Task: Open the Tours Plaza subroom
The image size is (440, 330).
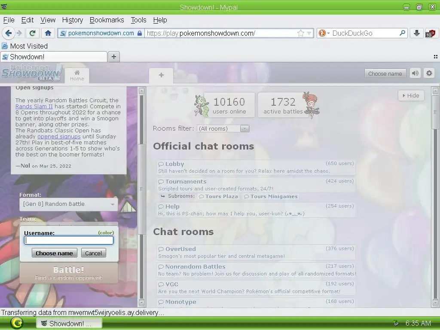Action: 219,196
